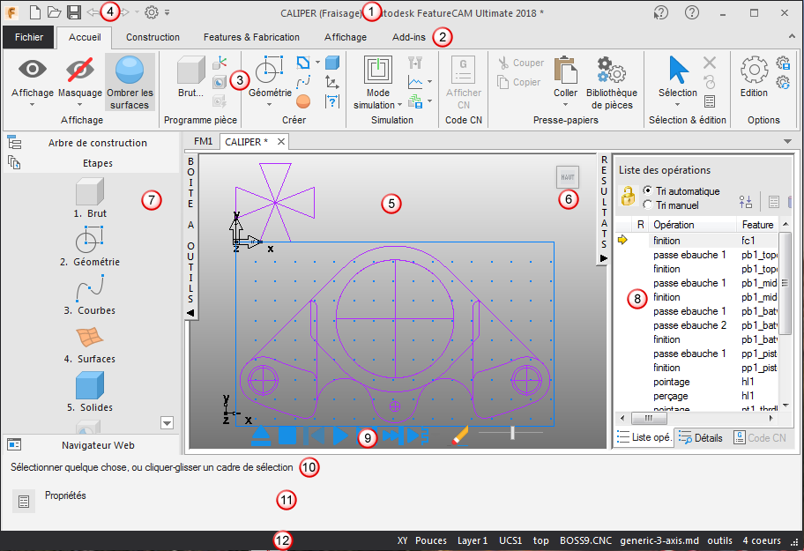
Task: Select step 2. Géométrie
Action: [90, 247]
